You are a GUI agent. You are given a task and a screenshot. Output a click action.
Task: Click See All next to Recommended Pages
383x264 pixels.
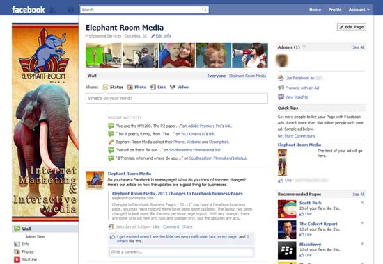[x=359, y=195]
